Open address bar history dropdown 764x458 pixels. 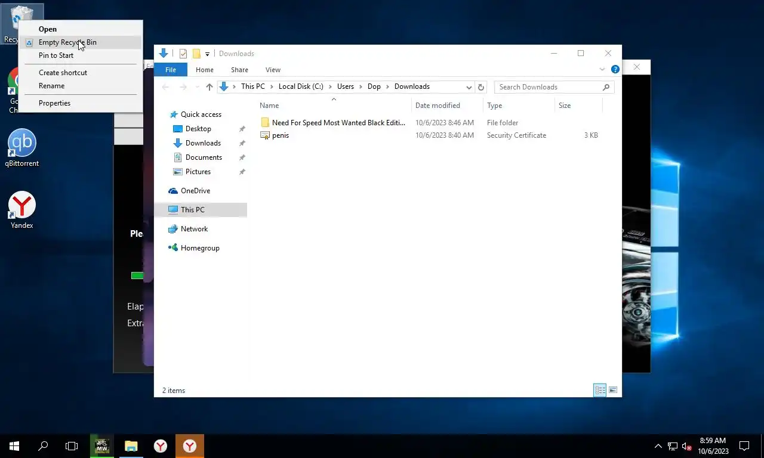[x=469, y=87]
